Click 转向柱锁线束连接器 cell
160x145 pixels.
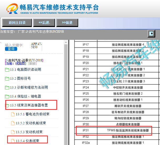tap(128, 118)
